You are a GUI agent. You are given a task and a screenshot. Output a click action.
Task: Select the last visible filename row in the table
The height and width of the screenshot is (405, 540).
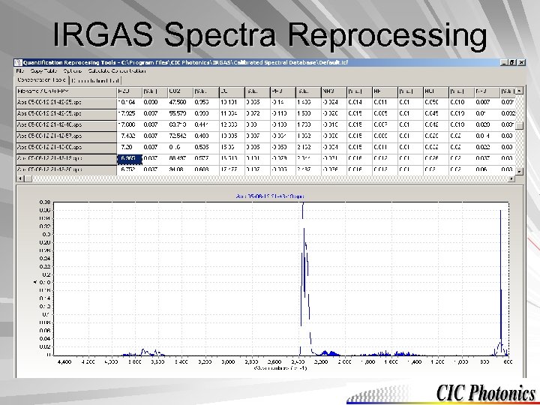[67, 169]
